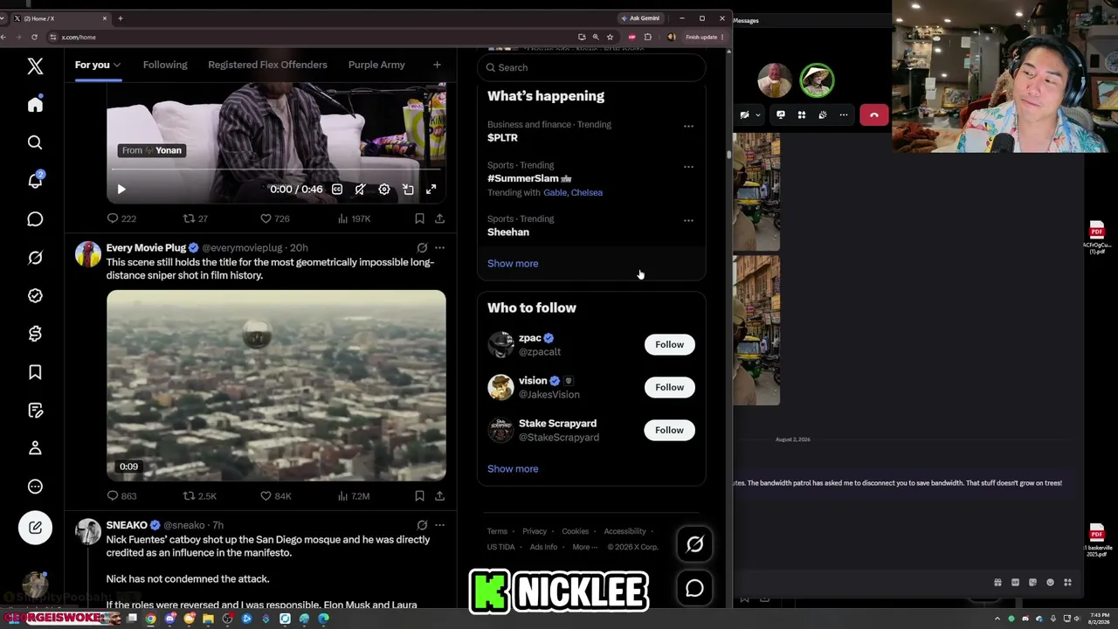Show more under Who to follow
This screenshot has width=1118, height=629.
click(513, 469)
